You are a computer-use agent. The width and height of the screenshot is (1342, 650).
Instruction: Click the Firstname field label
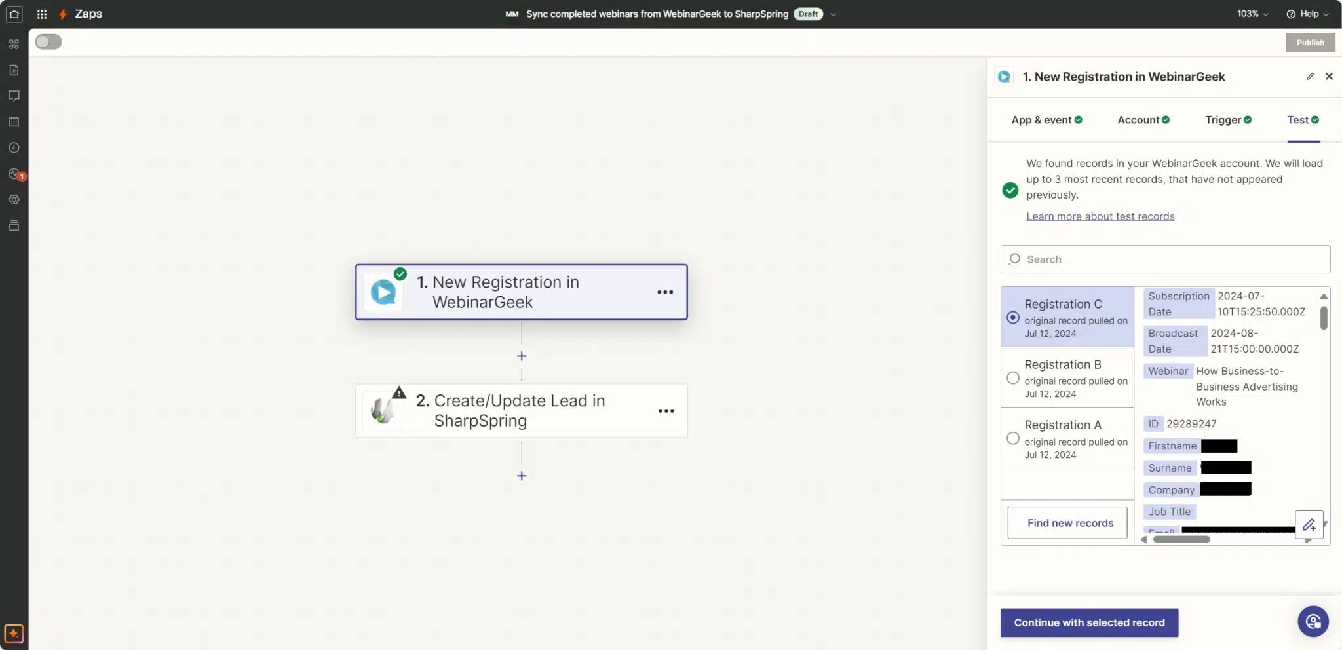coord(1172,446)
